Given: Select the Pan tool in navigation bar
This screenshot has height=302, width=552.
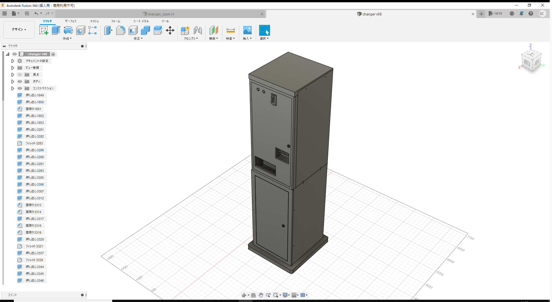Looking at the screenshot, I should [x=261, y=295].
